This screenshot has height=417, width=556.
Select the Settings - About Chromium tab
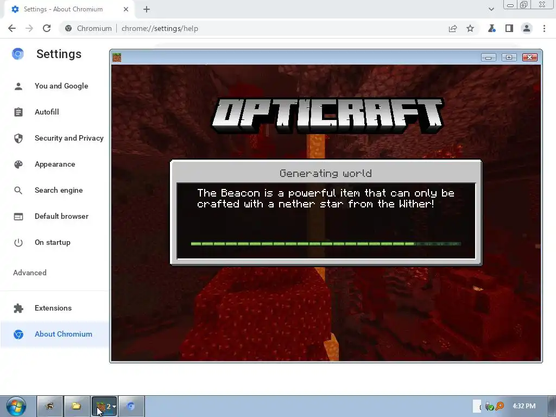click(x=69, y=9)
